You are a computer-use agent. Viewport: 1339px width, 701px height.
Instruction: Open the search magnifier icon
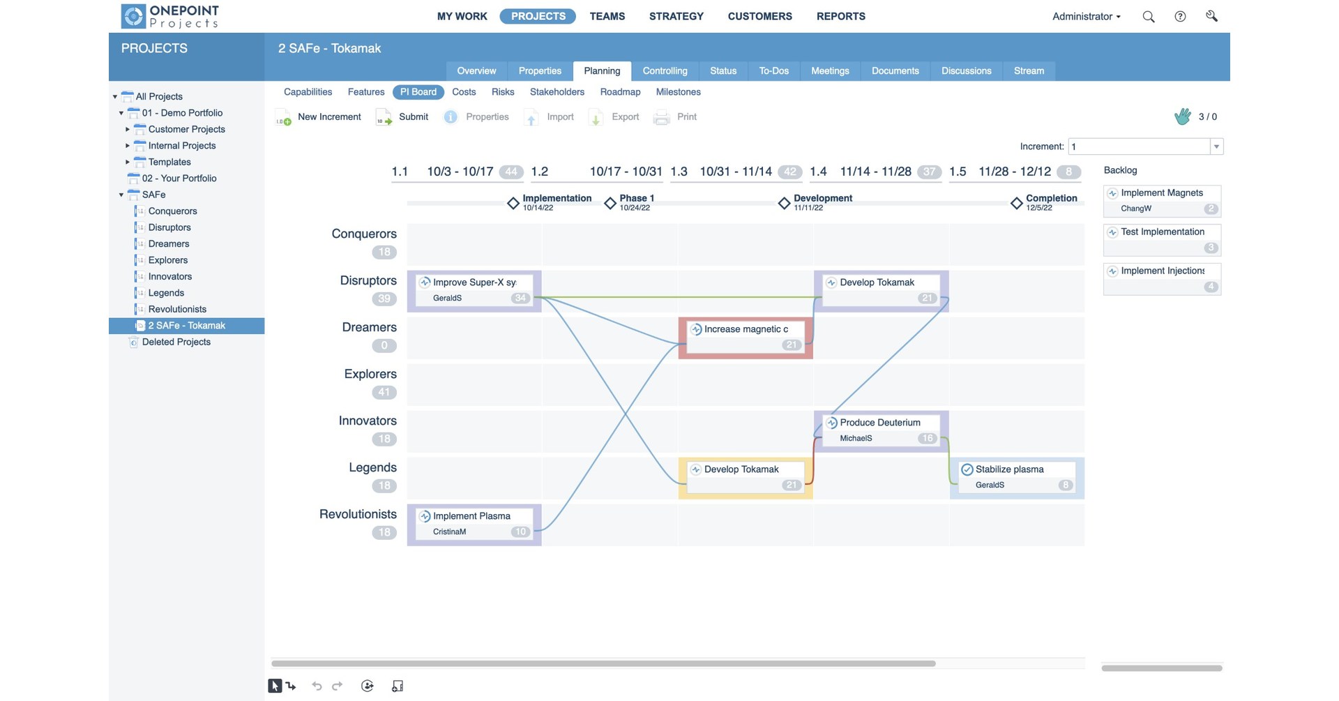1148,16
